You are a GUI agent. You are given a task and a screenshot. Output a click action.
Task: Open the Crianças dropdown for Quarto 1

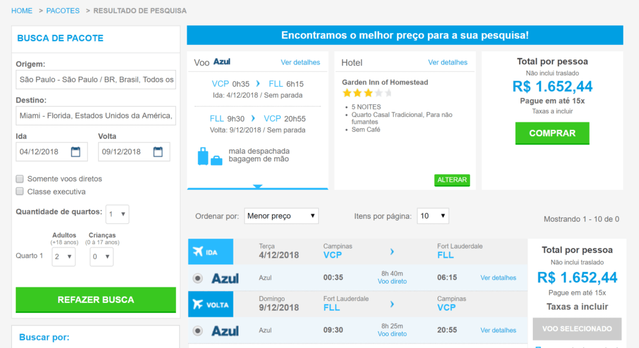tap(102, 257)
